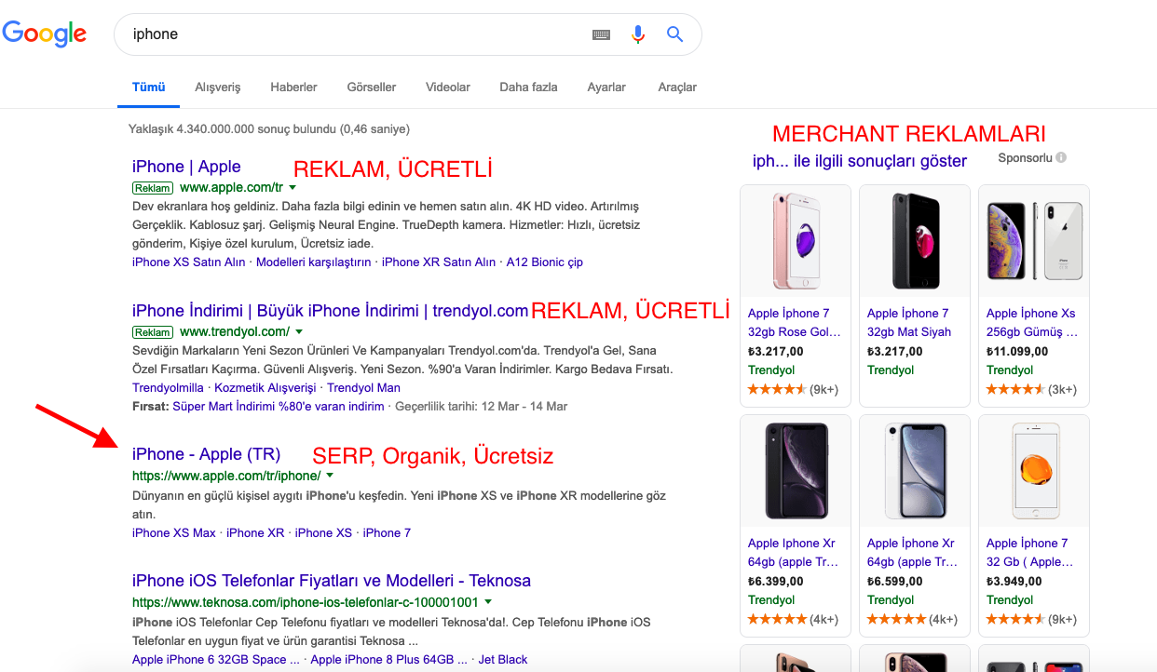Open Apple Iphone Xr listing priced ₺6.399,00
1157x672 pixels.
(794, 553)
